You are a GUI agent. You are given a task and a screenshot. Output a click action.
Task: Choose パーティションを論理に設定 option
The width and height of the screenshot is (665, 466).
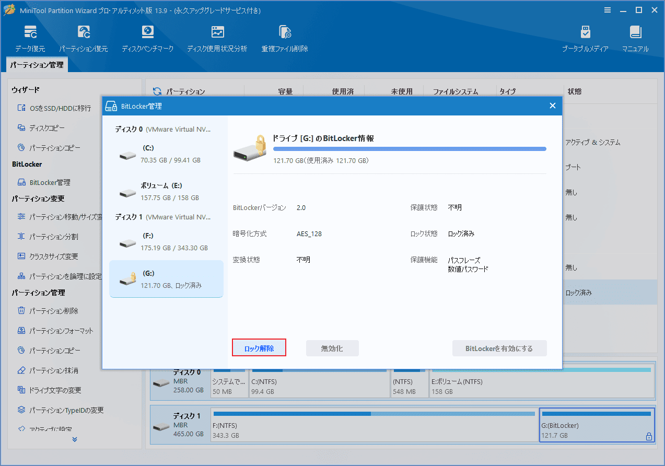pos(60,276)
